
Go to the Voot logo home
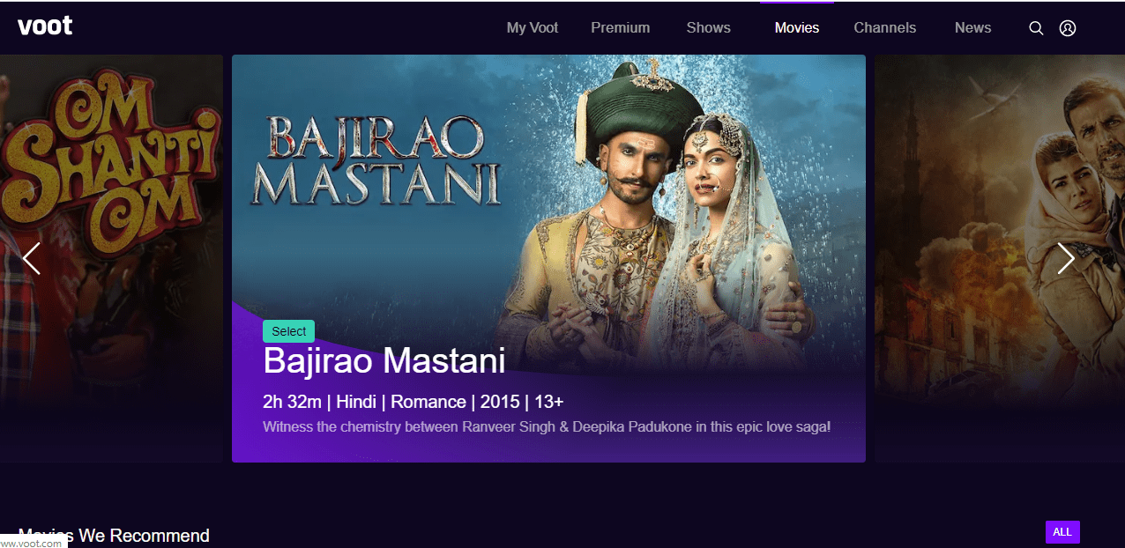click(x=45, y=26)
